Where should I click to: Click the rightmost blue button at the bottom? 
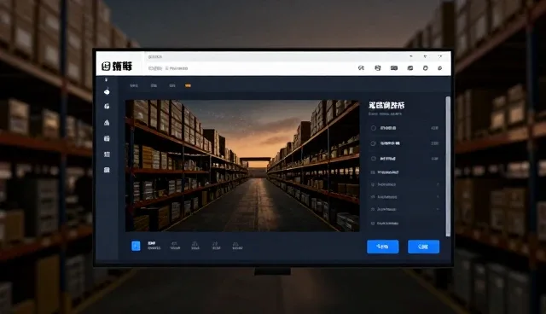point(423,247)
